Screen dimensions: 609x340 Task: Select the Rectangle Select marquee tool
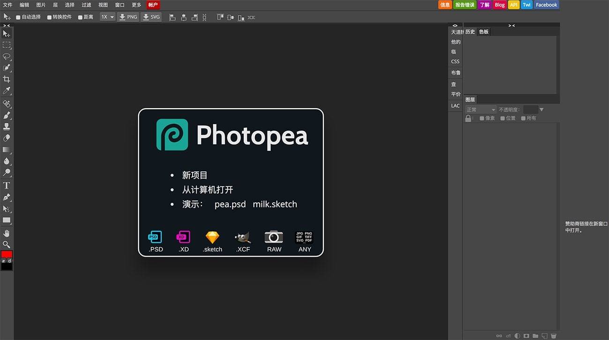pos(7,45)
